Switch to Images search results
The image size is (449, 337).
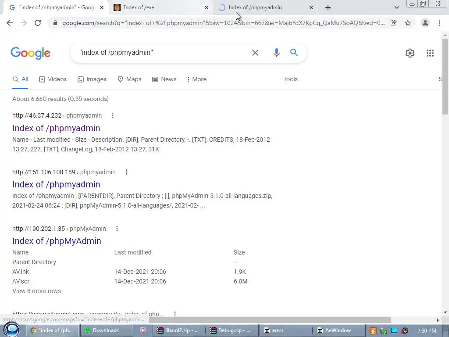[x=92, y=79]
